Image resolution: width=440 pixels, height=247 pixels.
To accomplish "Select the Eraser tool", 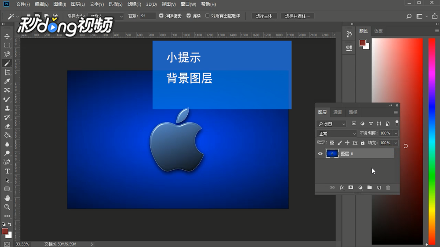I will point(7,126).
